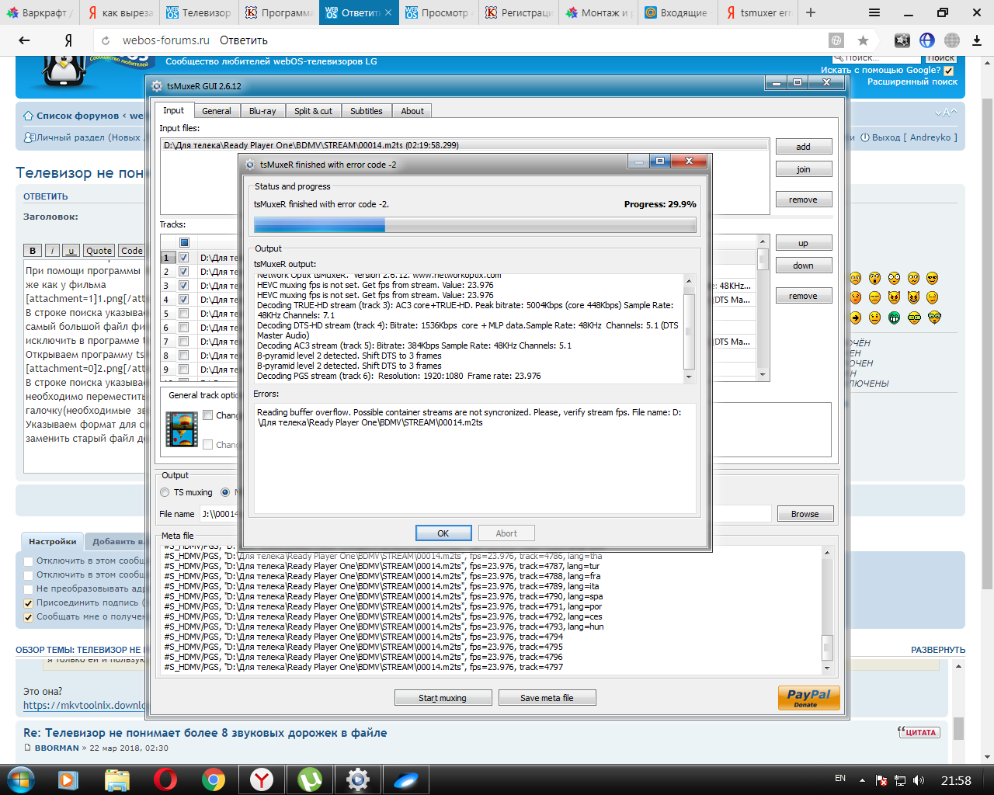Open Opera from the taskbar
The image size is (994, 795).
(x=165, y=779)
